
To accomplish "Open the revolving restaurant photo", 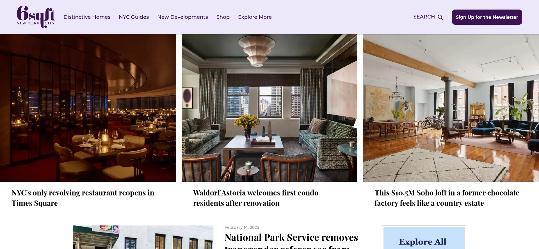I will pos(88,108).
